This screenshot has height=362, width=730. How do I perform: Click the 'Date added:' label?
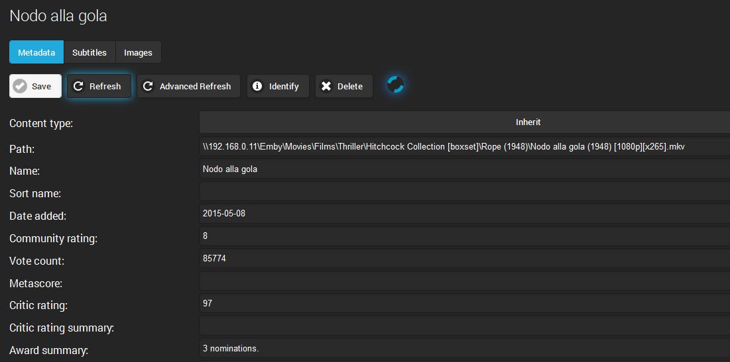(x=38, y=216)
